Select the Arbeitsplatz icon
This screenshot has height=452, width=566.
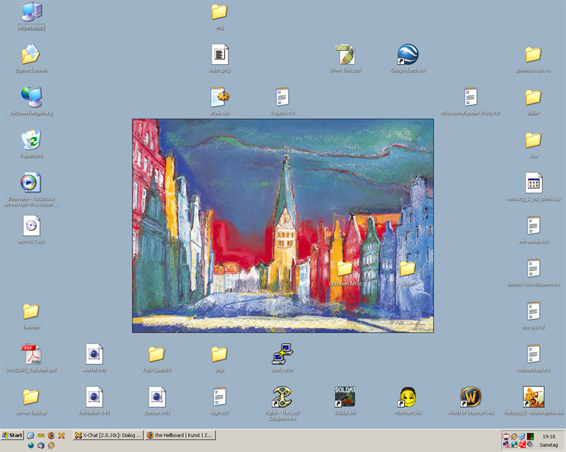click(31, 12)
